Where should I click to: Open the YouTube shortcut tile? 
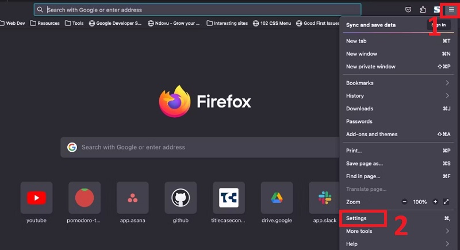(36, 198)
